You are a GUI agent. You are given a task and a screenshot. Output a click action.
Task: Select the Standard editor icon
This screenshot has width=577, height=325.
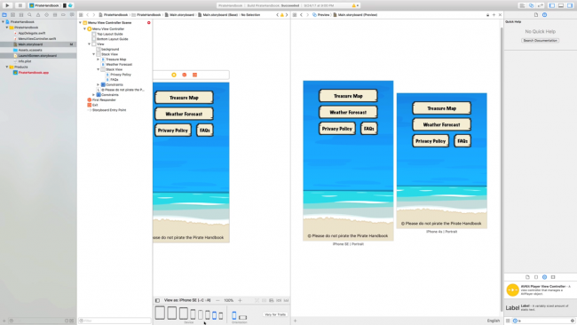click(x=522, y=5)
